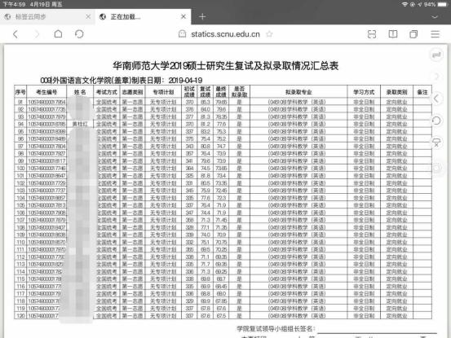Screen dimensions: 451x338
Task: Click the 最终成绩 column header
Action: point(221,92)
